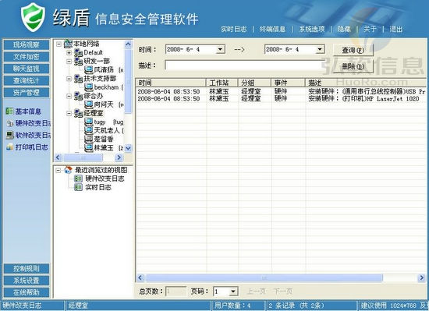Collapse the 研发一部 tree node
The width and height of the screenshot is (429, 311).
(x=69, y=62)
